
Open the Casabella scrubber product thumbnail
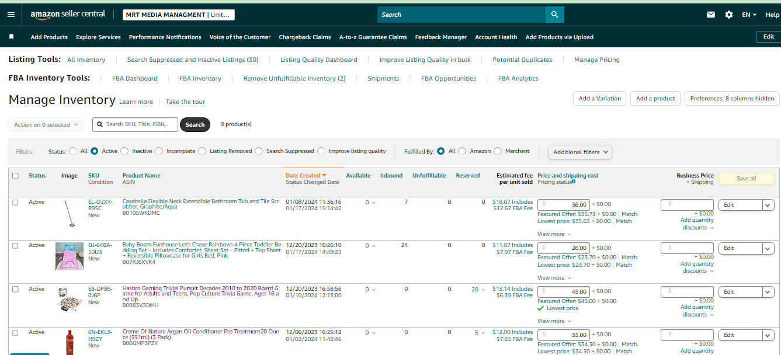[69, 213]
